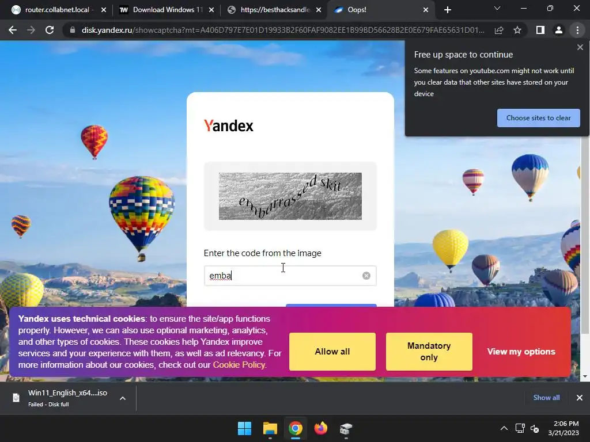The image size is (590, 442).
Task: Accept Mandatory only cookies
Action: pyautogui.click(x=429, y=352)
